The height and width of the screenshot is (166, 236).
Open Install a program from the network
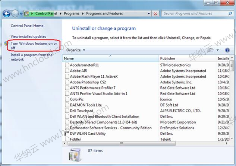tap(31, 57)
